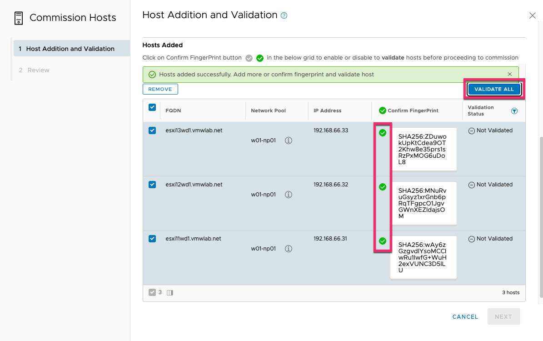Toggle the select-all hosts checkbox in header
The height and width of the screenshot is (341, 543).
click(152, 107)
